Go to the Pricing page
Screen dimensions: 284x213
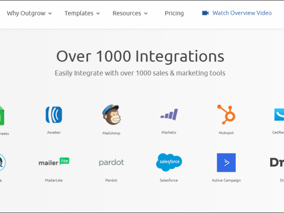pos(174,13)
